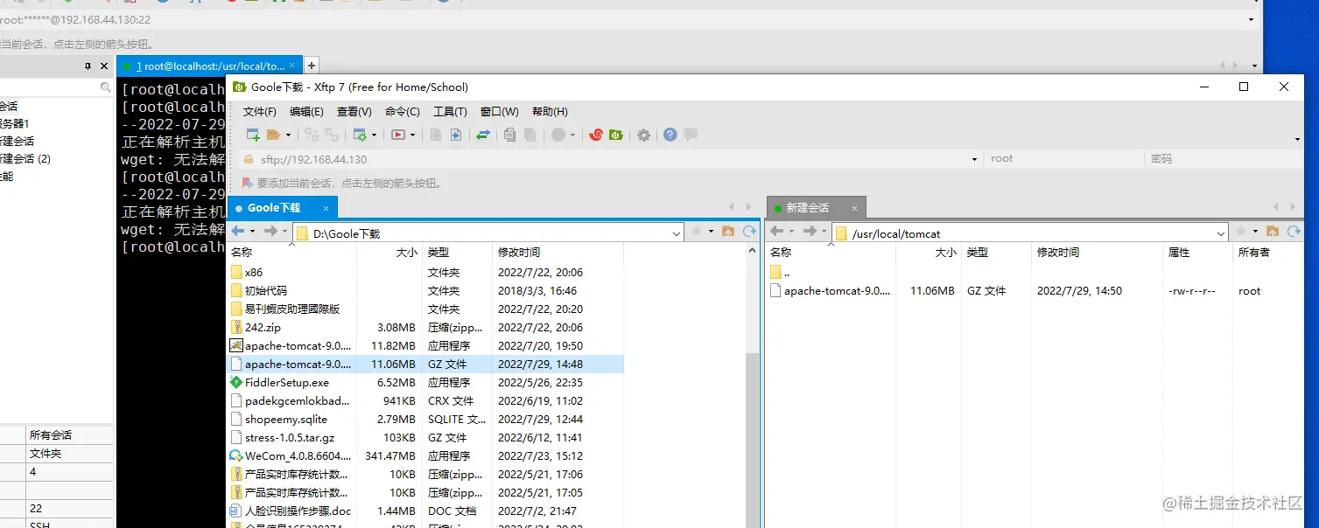Sort local pane by 修改时间 column
This screenshot has width=1319, height=528.
tap(558, 253)
